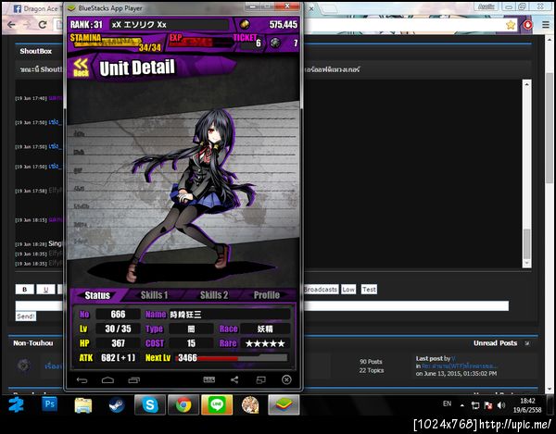Click the volume speaker tray icon
This screenshot has height=434, width=556.
coord(501,405)
